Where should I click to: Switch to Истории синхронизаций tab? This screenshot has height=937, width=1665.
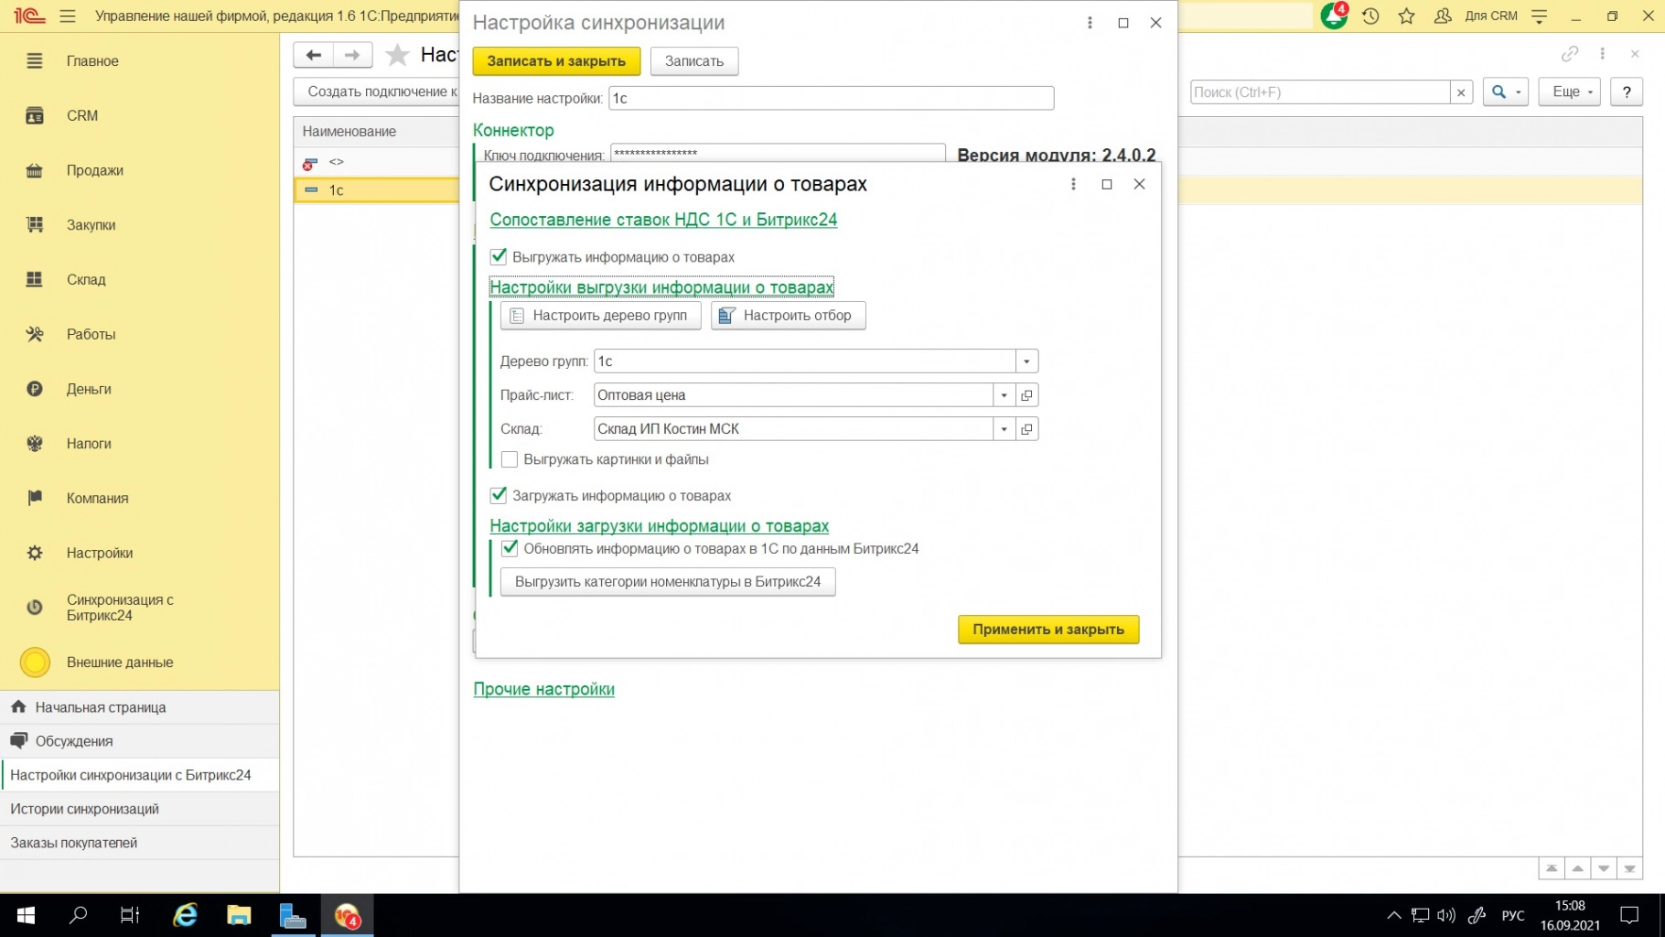point(84,809)
